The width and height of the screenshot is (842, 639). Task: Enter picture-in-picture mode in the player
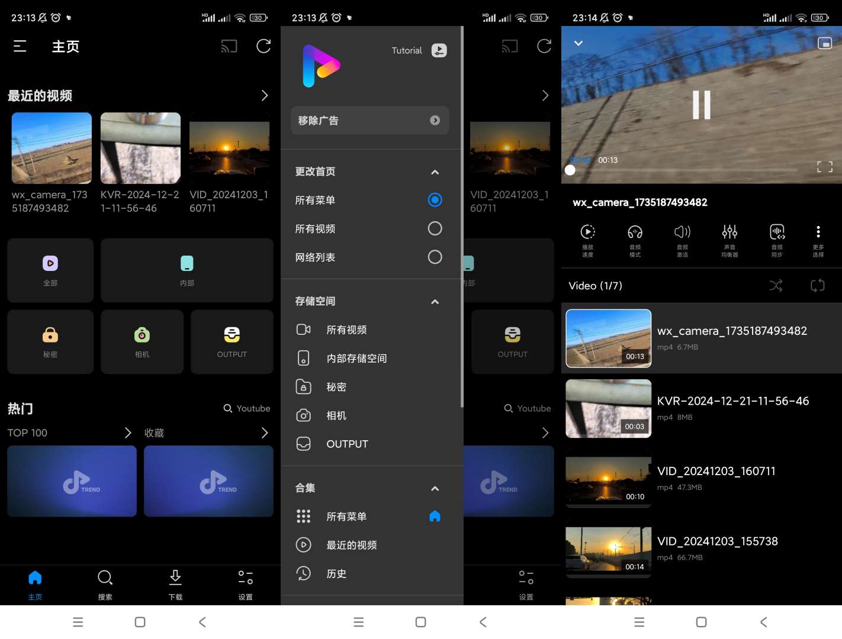pyautogui.click(x=825, y=43)
